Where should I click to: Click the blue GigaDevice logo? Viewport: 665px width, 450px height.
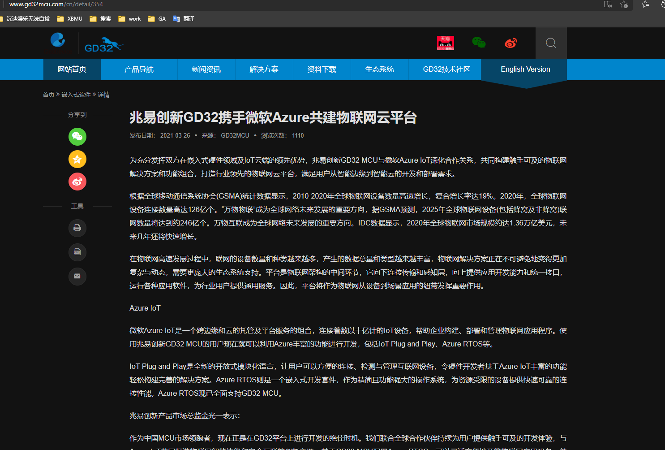pos(58,40)
